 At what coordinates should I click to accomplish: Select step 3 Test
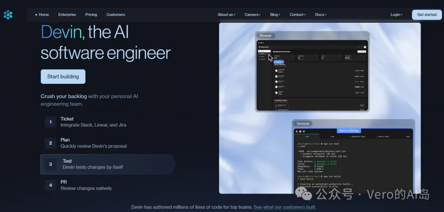(x=108, y=164)
